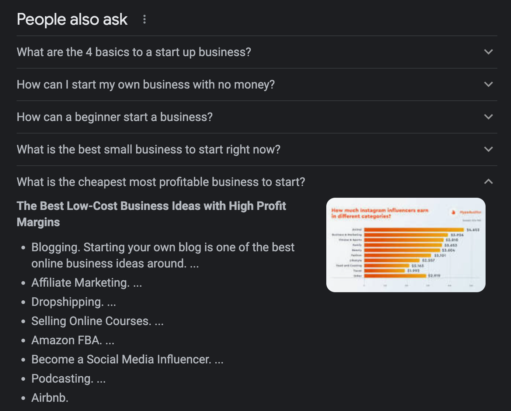Click question text "What is the cheapest most profitable business to start?"

click(161, 182)
